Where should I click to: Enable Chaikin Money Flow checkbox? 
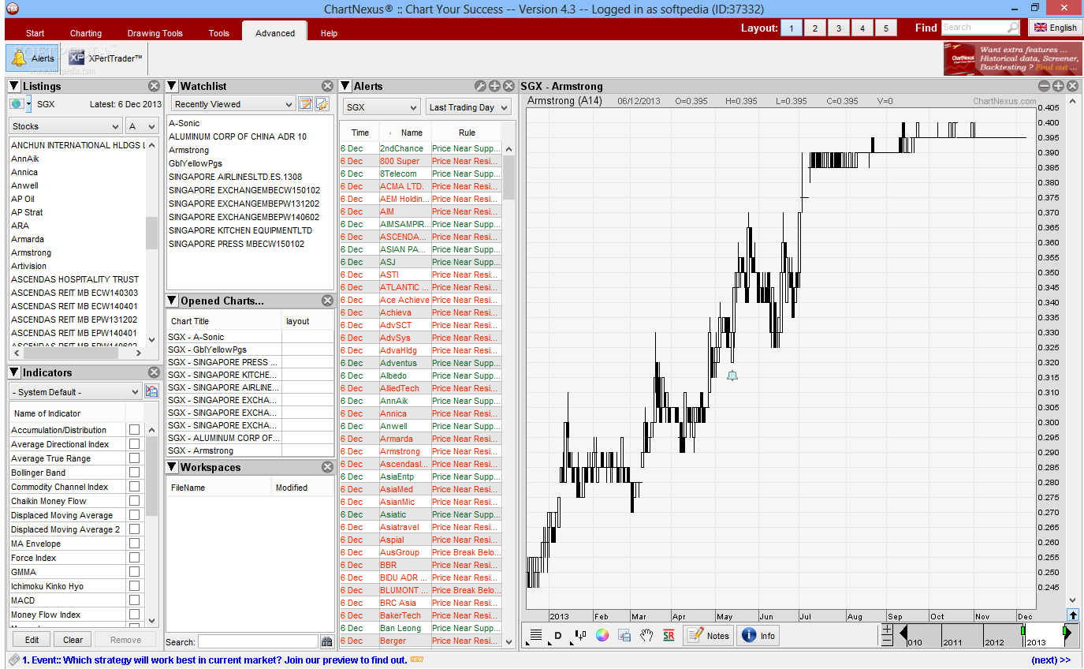[x=134, y=500]
